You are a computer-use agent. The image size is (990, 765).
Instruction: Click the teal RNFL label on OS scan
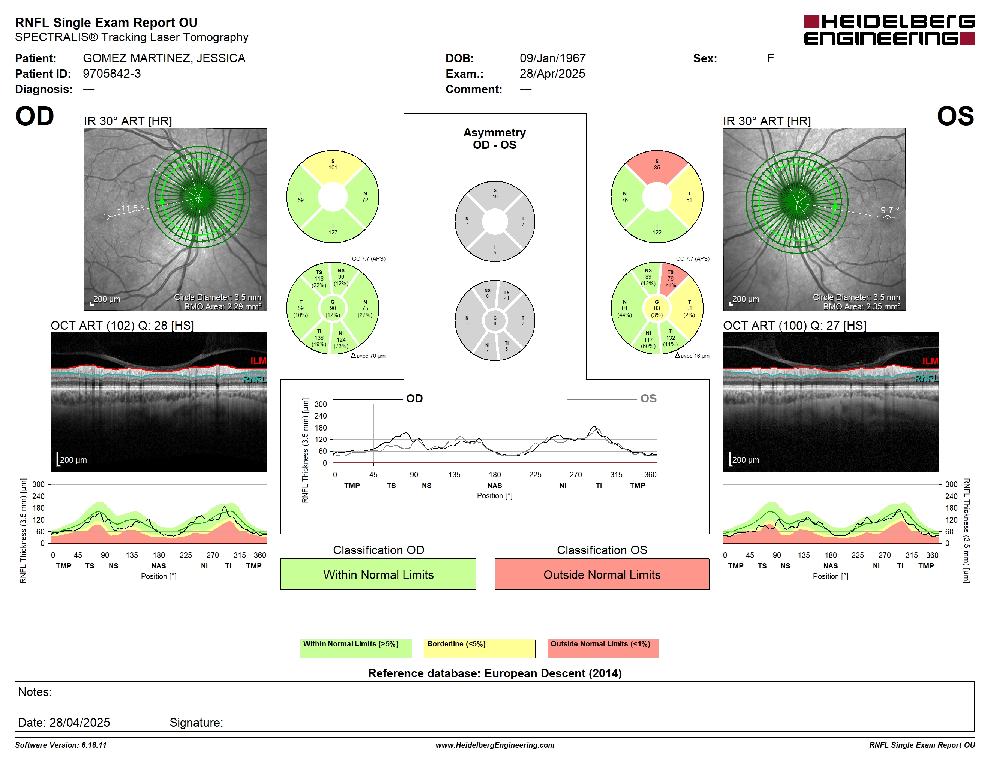[x=927, y=378]
